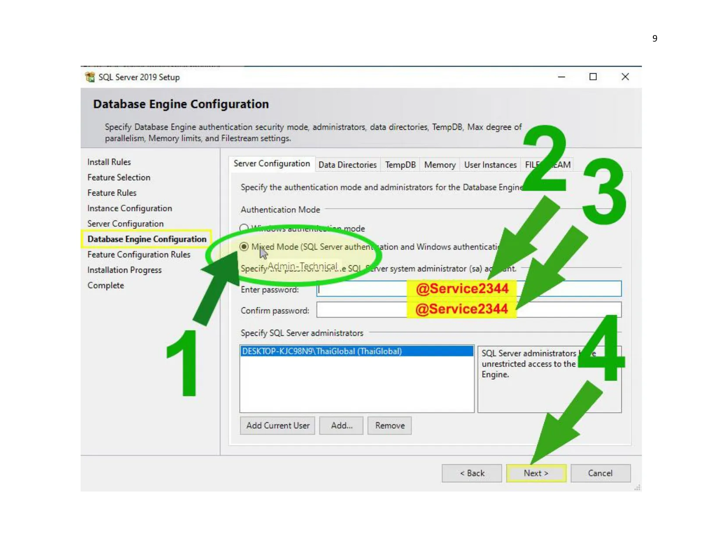Cancel the SQL Server installation
723x559 pixels.
[x=600, y=474]
